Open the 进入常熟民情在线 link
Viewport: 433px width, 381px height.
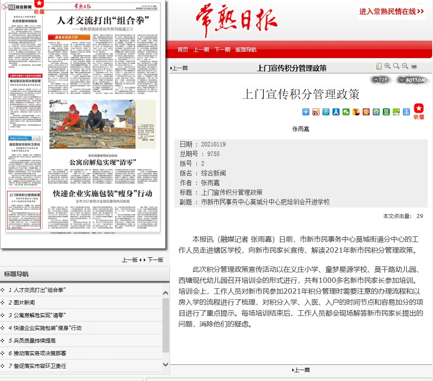pyautogui.click(x=391, y=12)
